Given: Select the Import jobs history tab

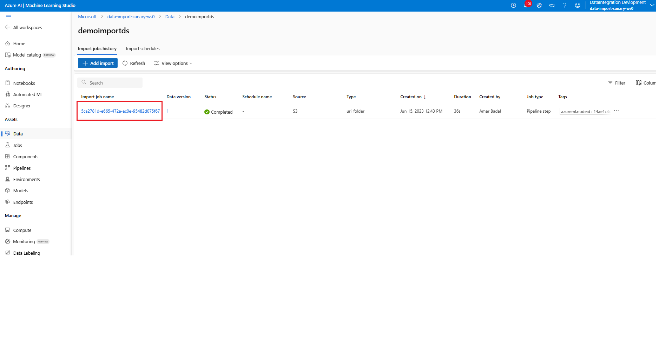Looking at the screenshot, I should pos(97,49).
